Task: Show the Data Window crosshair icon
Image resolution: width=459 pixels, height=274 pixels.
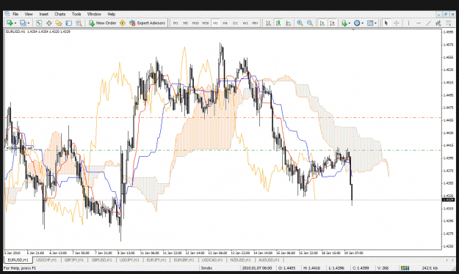Action: coord(49,23)
